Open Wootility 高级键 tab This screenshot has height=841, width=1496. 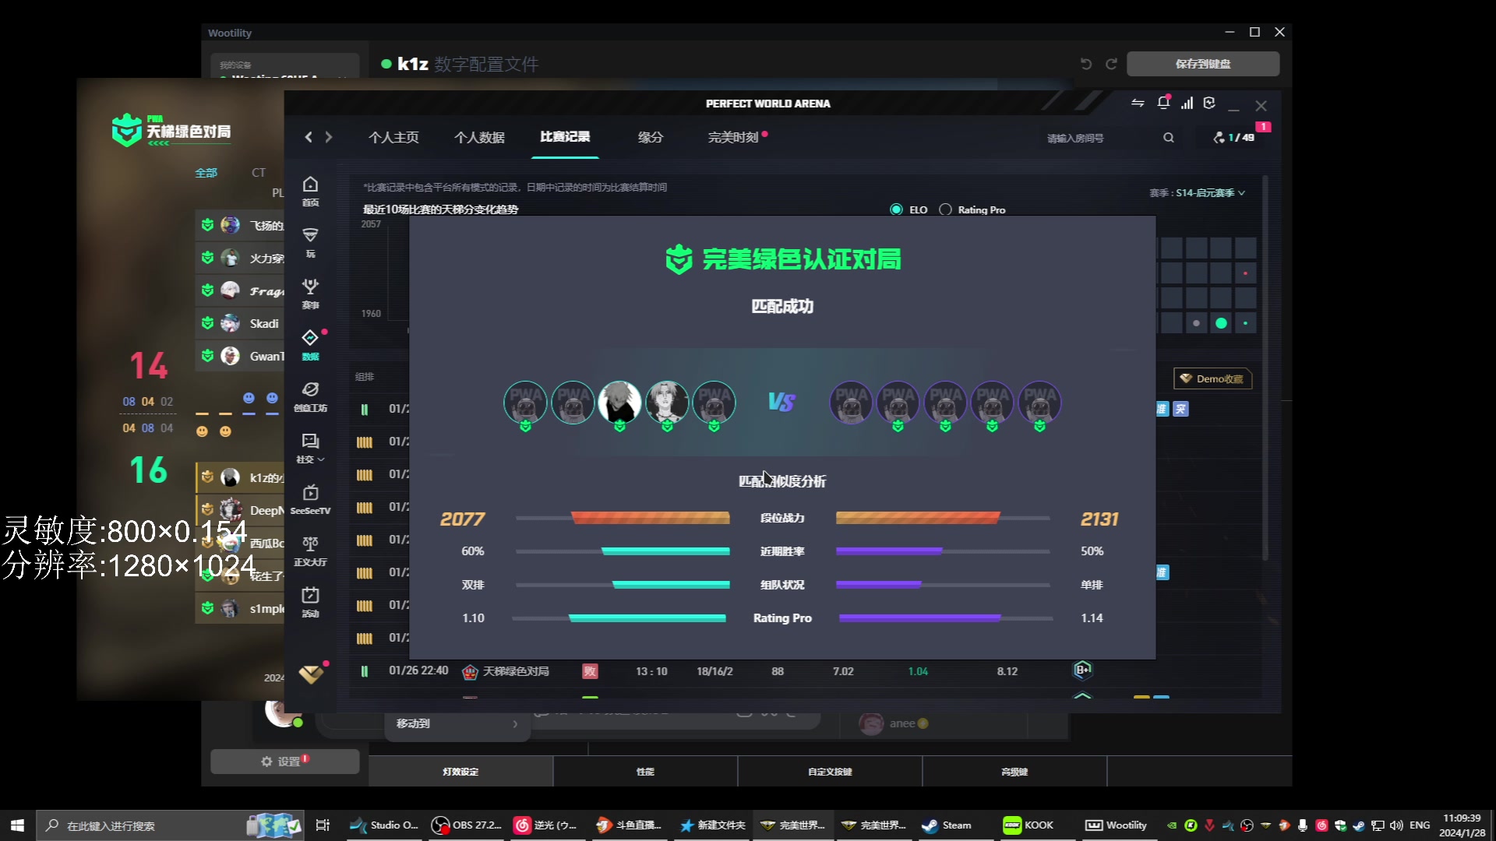1014,772
